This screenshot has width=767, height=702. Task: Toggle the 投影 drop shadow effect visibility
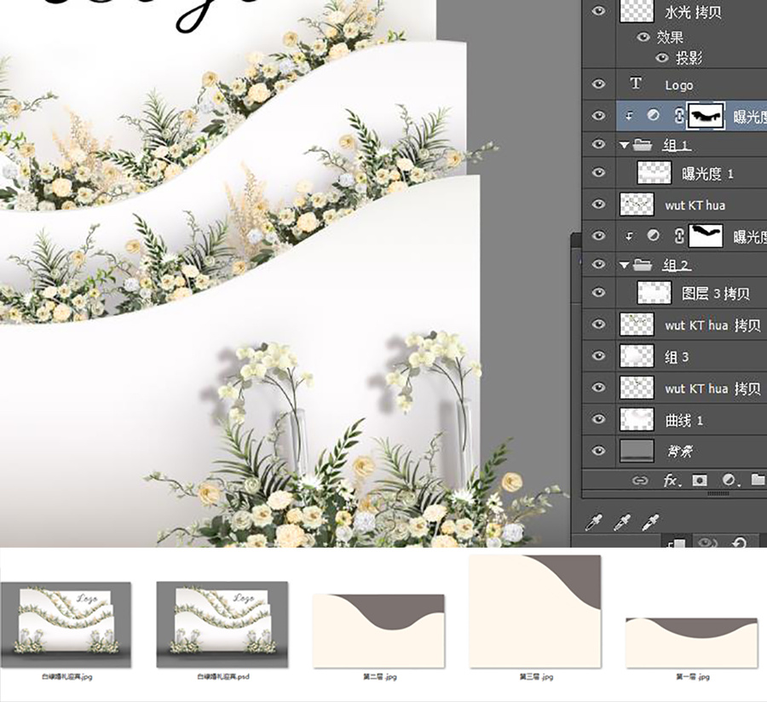(661, 58)
